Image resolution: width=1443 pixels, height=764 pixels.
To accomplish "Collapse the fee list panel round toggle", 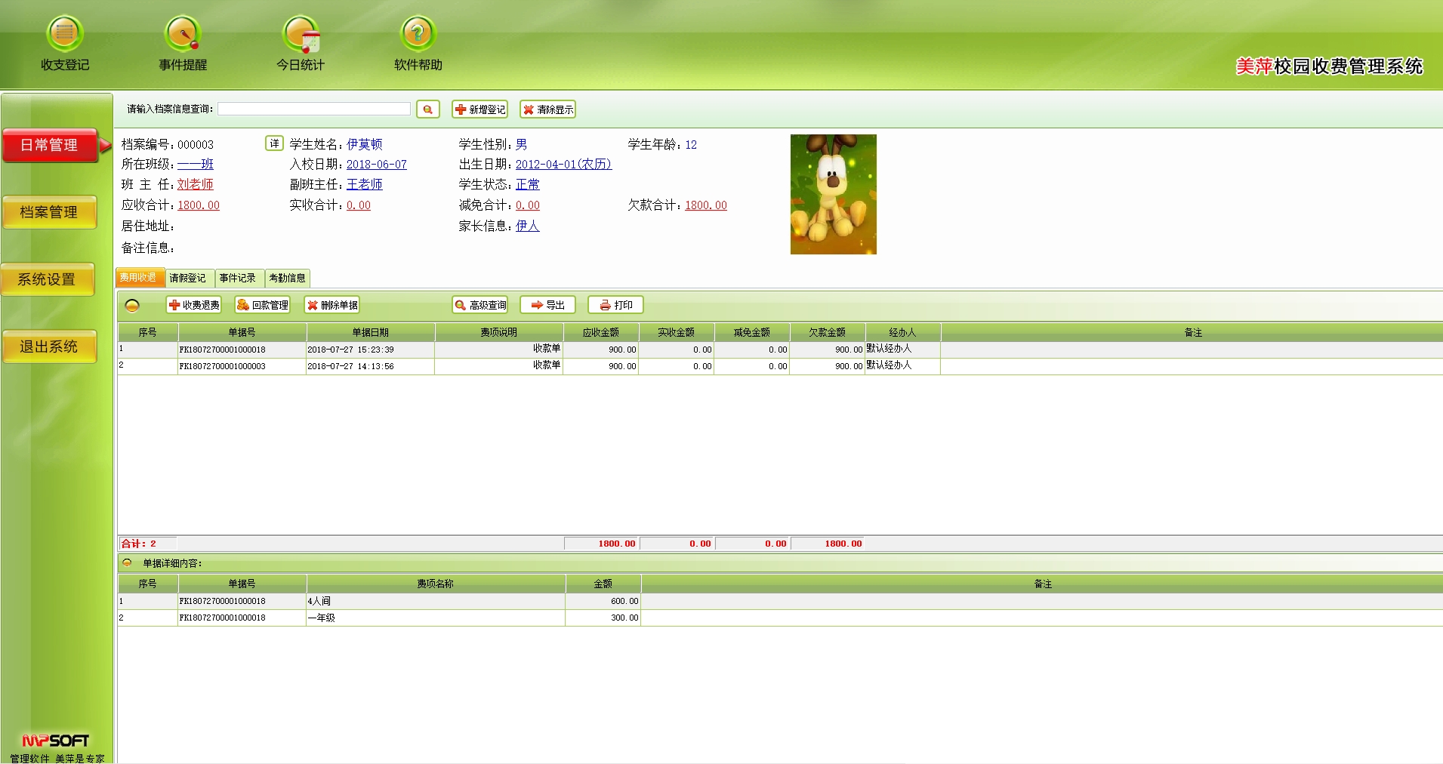I will pyautogui.click(x=132, y=306).
